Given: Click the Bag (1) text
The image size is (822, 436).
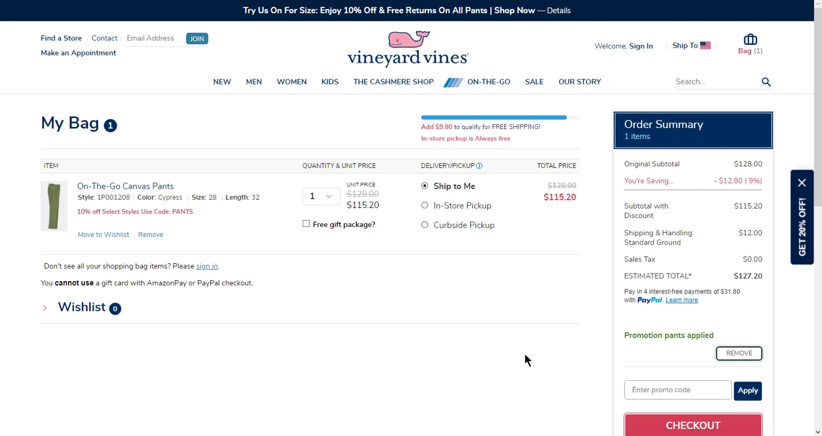Looking at the screenshot, I should click(x=750, y=51).
